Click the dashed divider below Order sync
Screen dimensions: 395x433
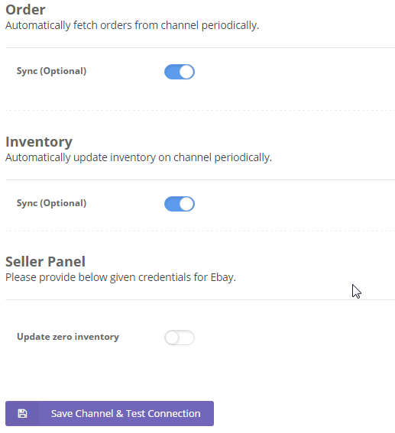point(200,110)
